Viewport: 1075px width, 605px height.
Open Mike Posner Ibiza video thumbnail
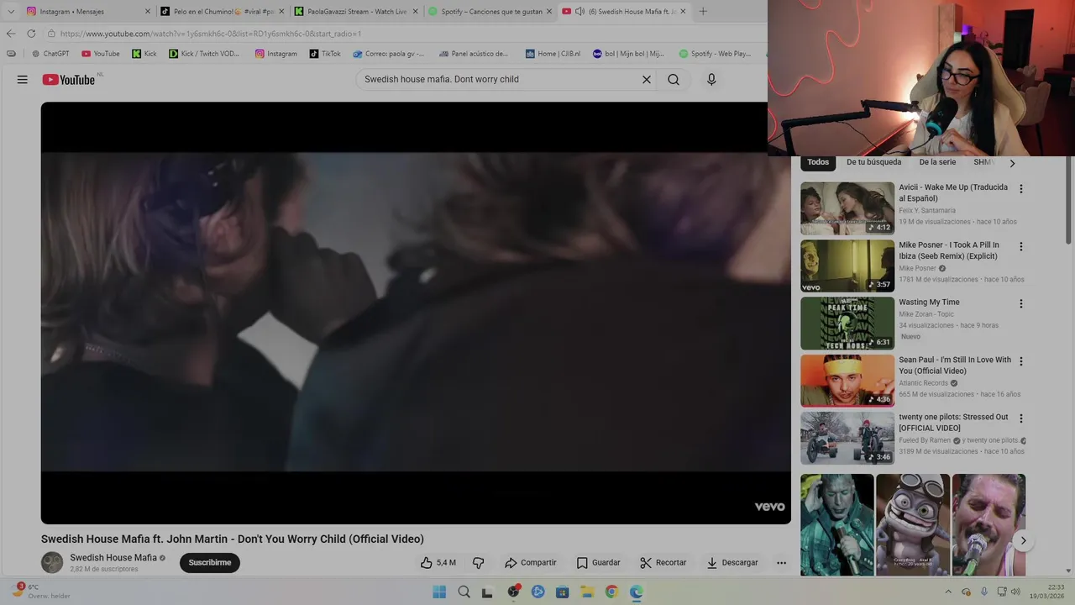[x=847, y=266]
